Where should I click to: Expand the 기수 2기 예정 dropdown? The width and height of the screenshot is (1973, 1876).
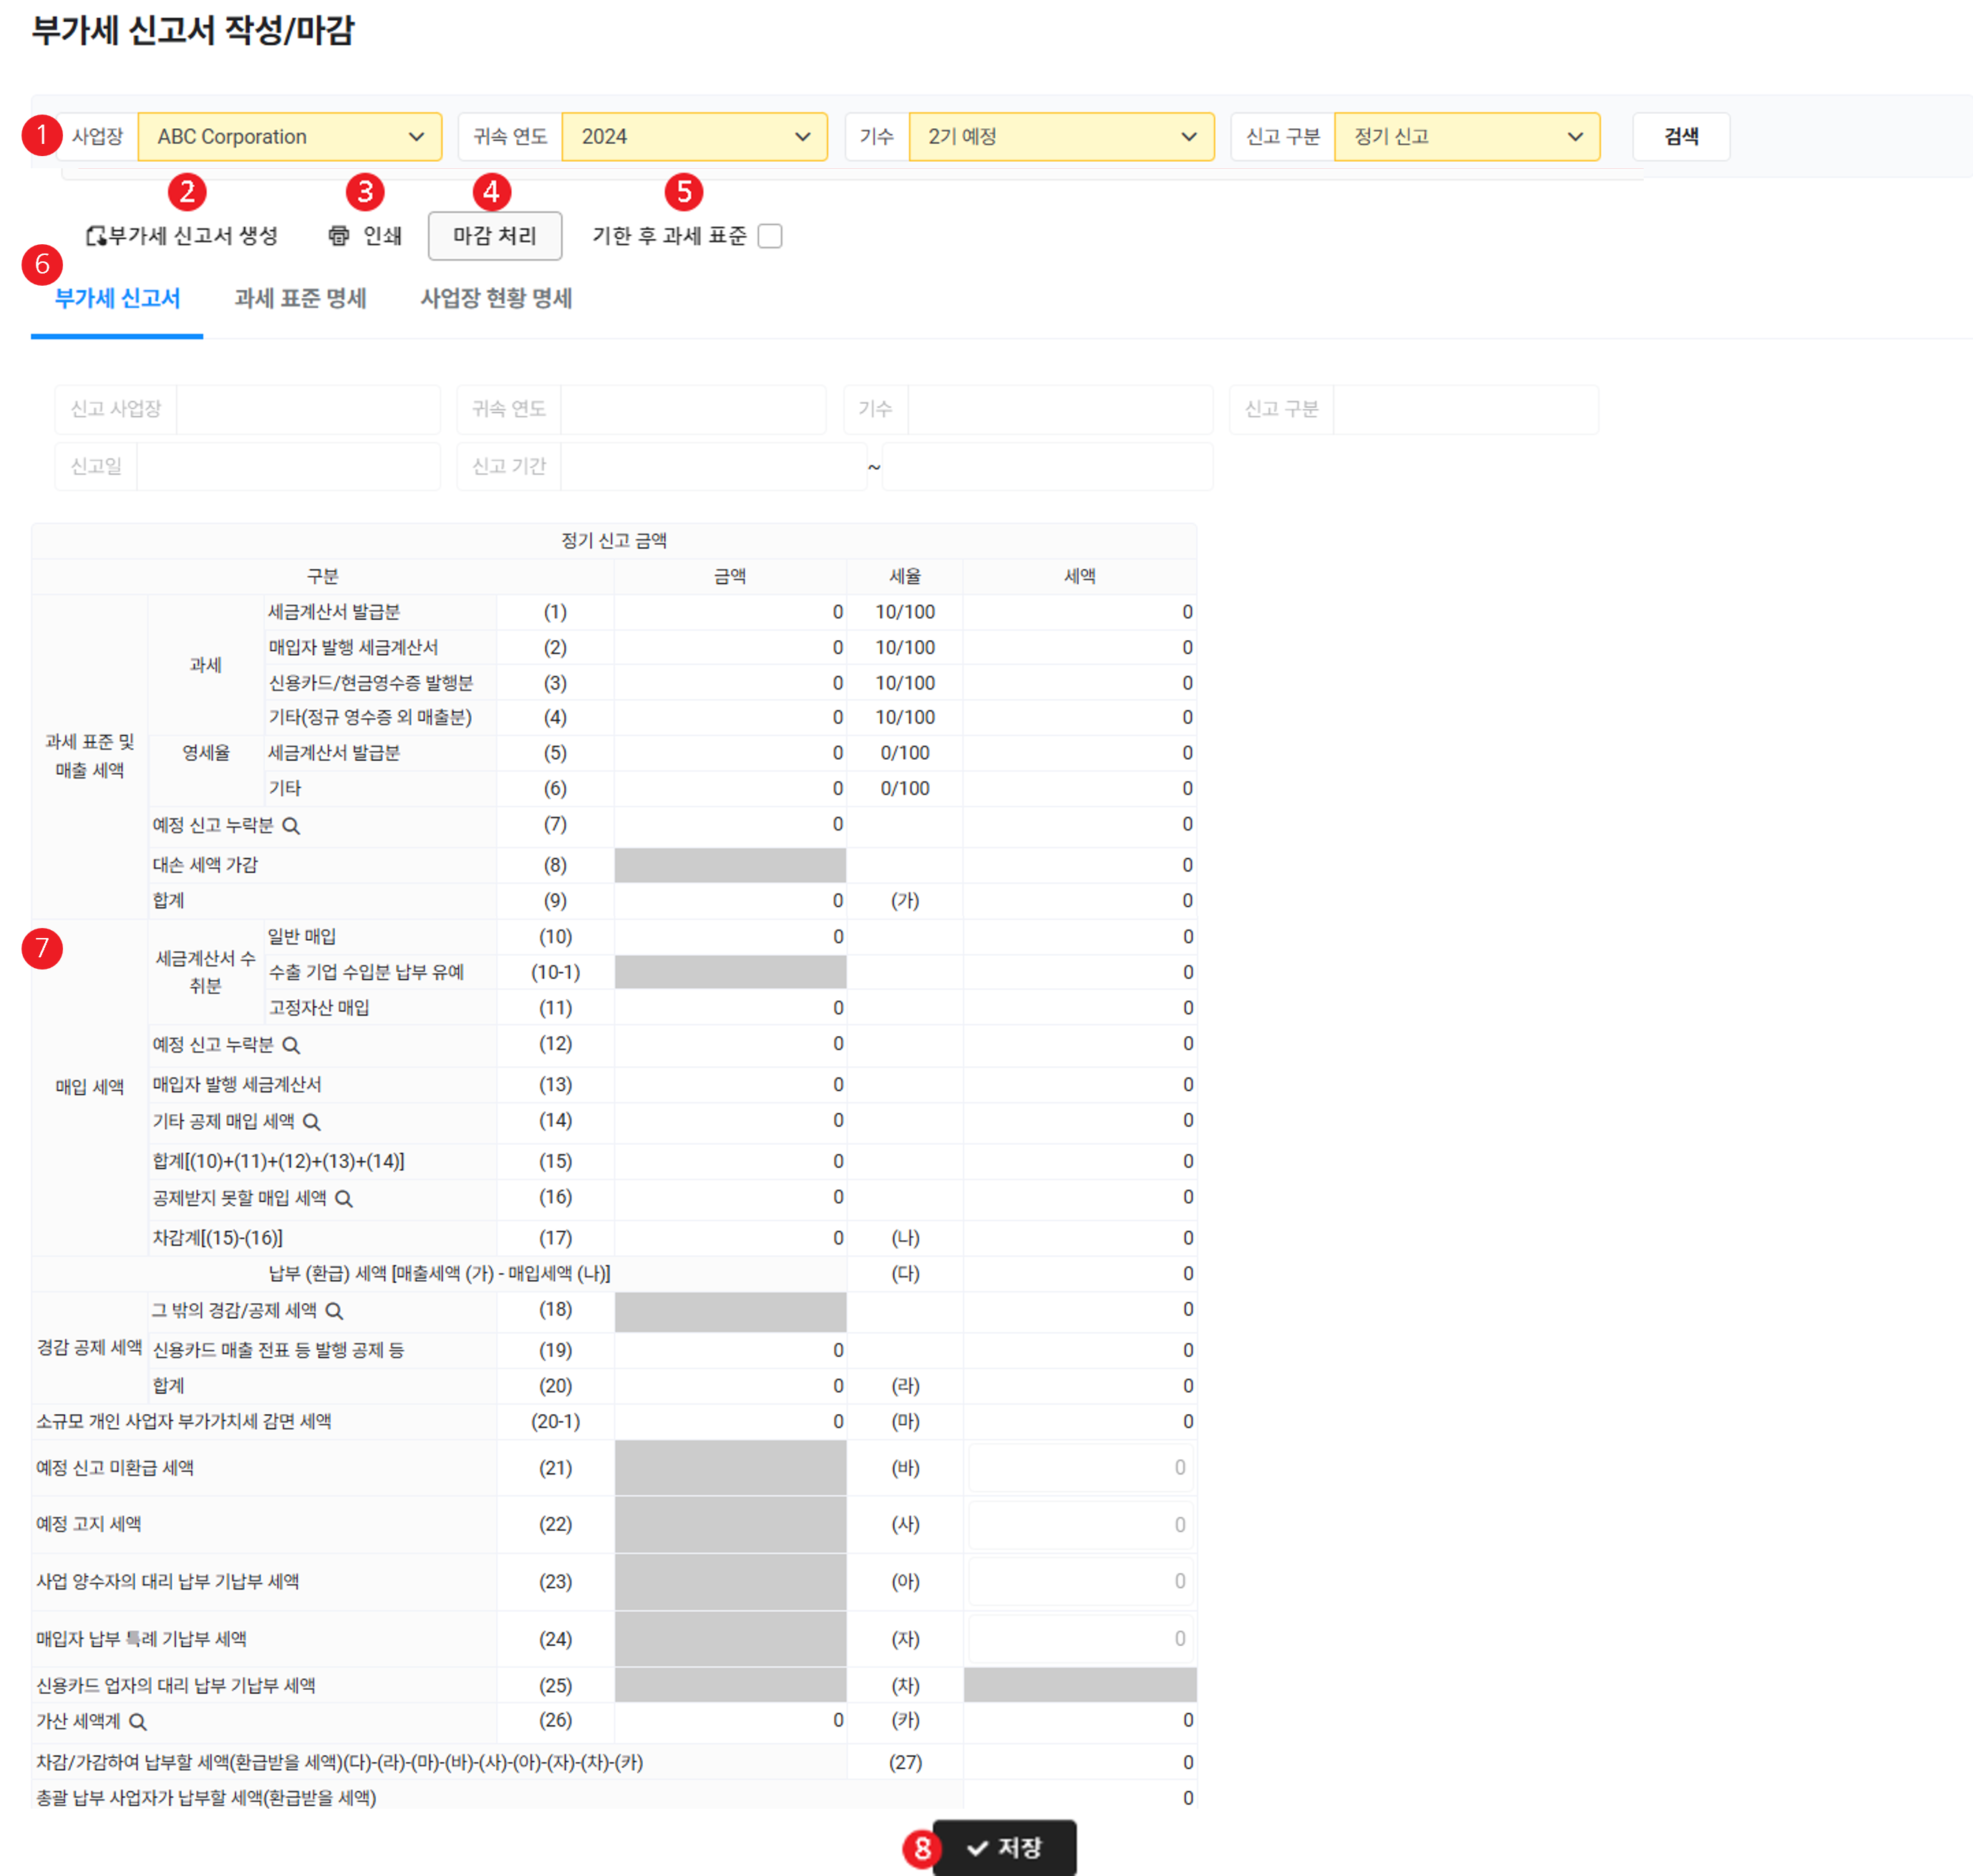tap(1060, 137)
